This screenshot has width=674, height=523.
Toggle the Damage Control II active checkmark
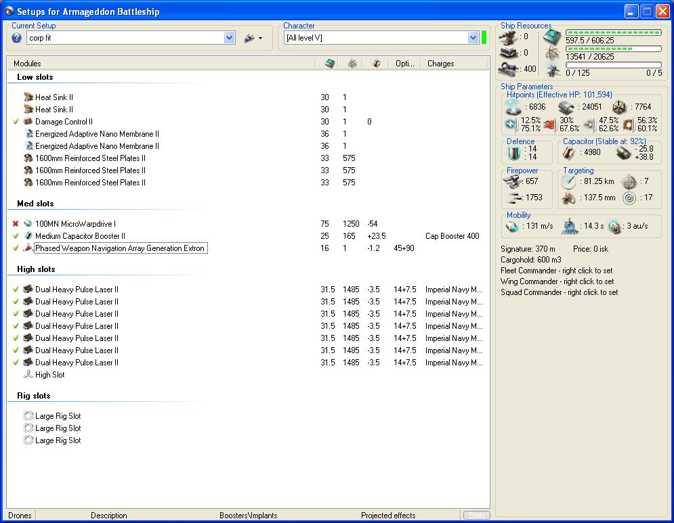(x=16, y=122)
